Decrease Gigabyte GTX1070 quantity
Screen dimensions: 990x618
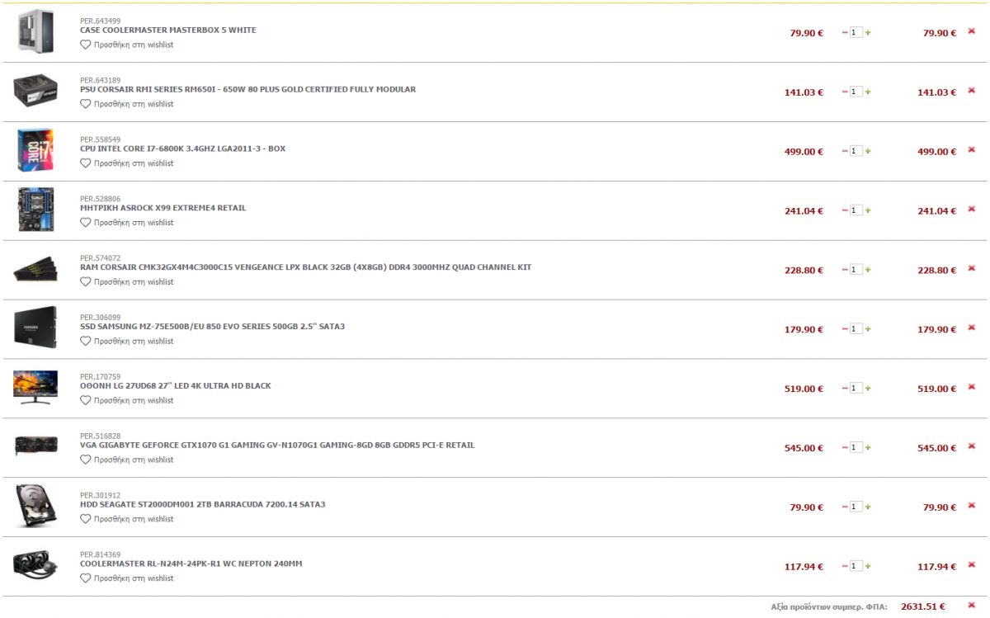[x=845, y=448]
